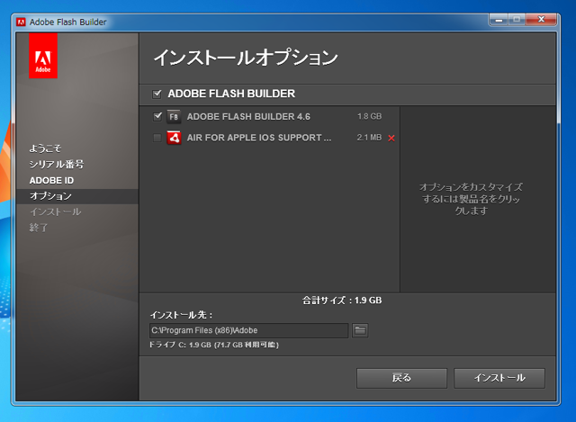Viewport: 576px width, 422px height.
Task: Uncheck the ADOBE FLASH BUILDER 4.6 checkbox
Action: tap(157, 117)
